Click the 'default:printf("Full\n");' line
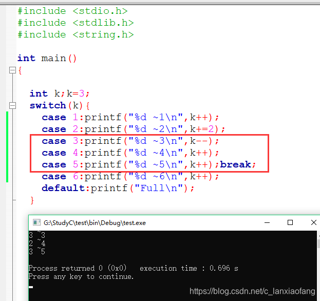Viewport: 320px width, 301px height. tap(118, 188)
